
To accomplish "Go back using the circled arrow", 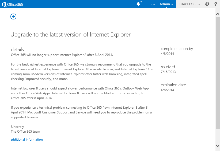I will (x=13, y=17).
